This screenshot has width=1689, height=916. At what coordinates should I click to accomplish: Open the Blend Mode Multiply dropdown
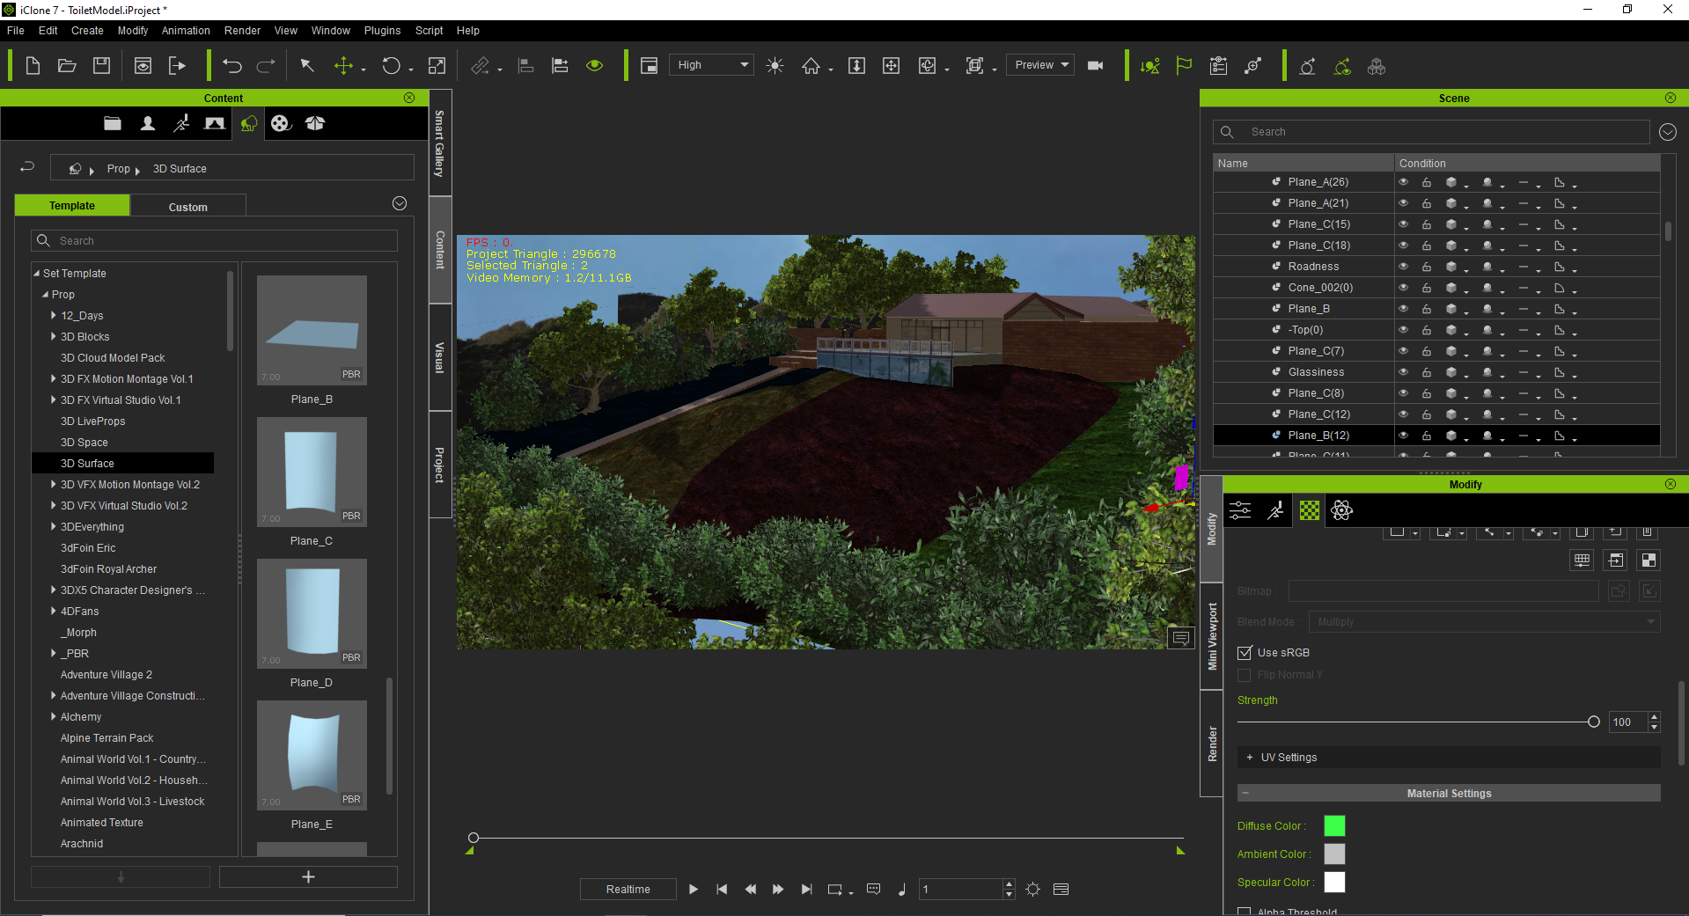click(1484, 622)
